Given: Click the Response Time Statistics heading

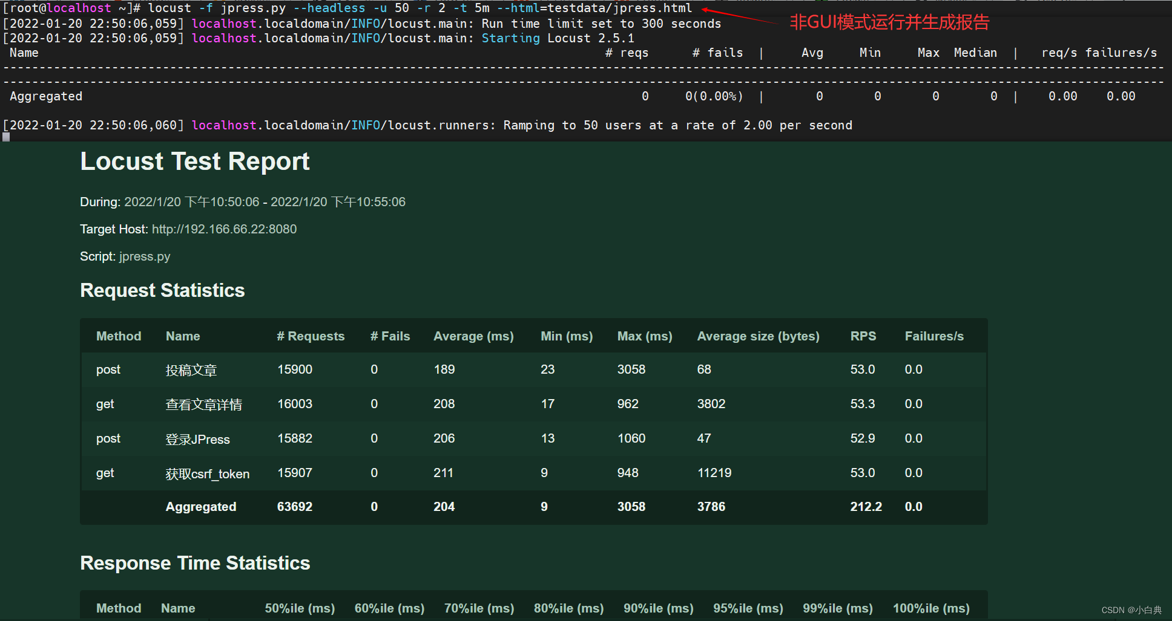Looking at the screenshot, I should click(195, 563).
